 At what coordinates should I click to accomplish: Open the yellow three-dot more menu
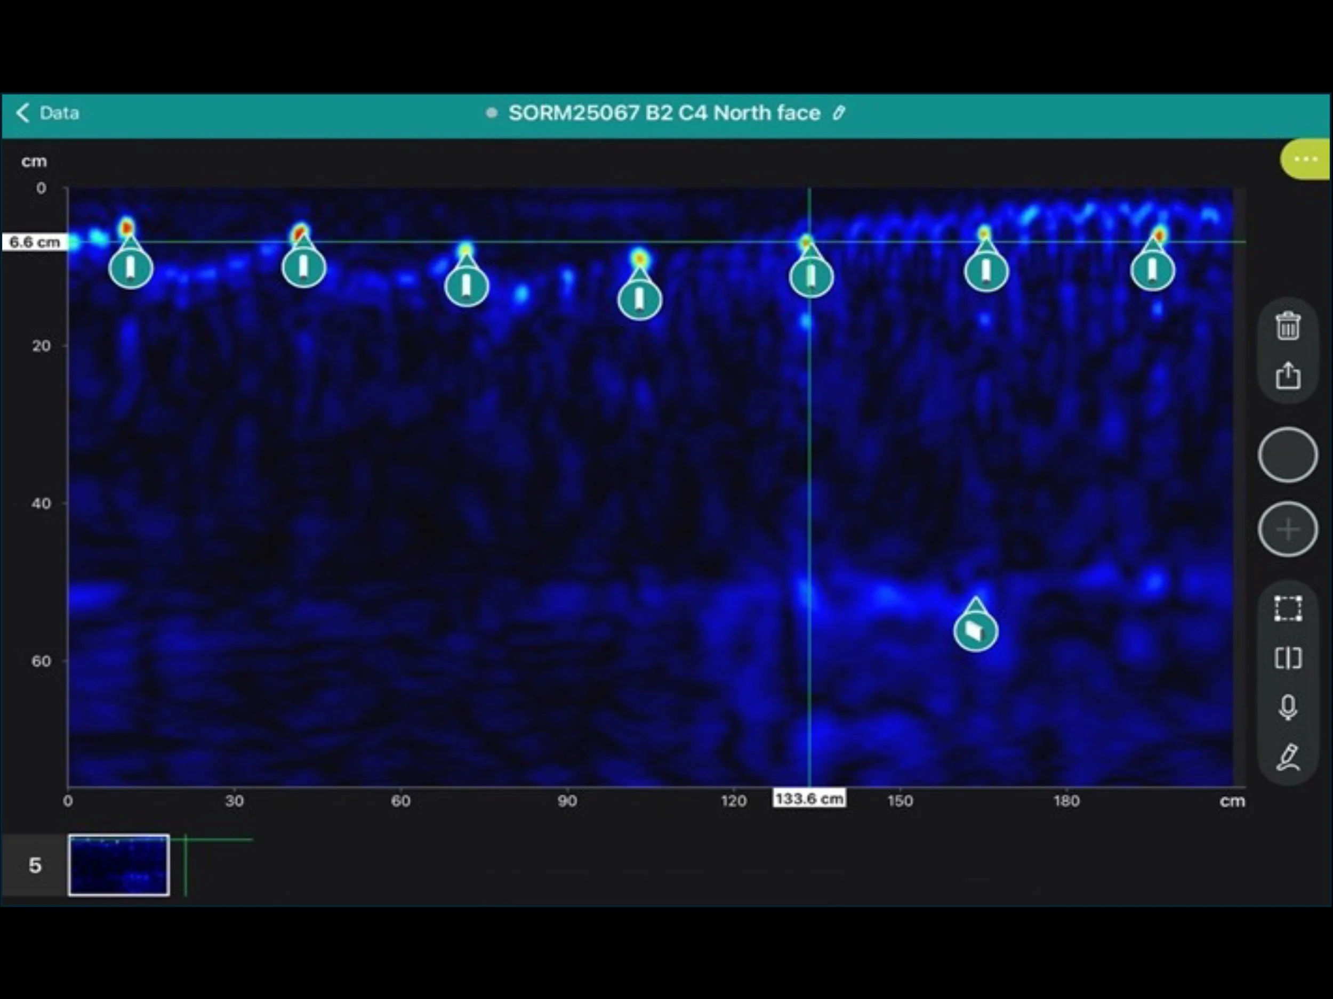click(1305, 159)
